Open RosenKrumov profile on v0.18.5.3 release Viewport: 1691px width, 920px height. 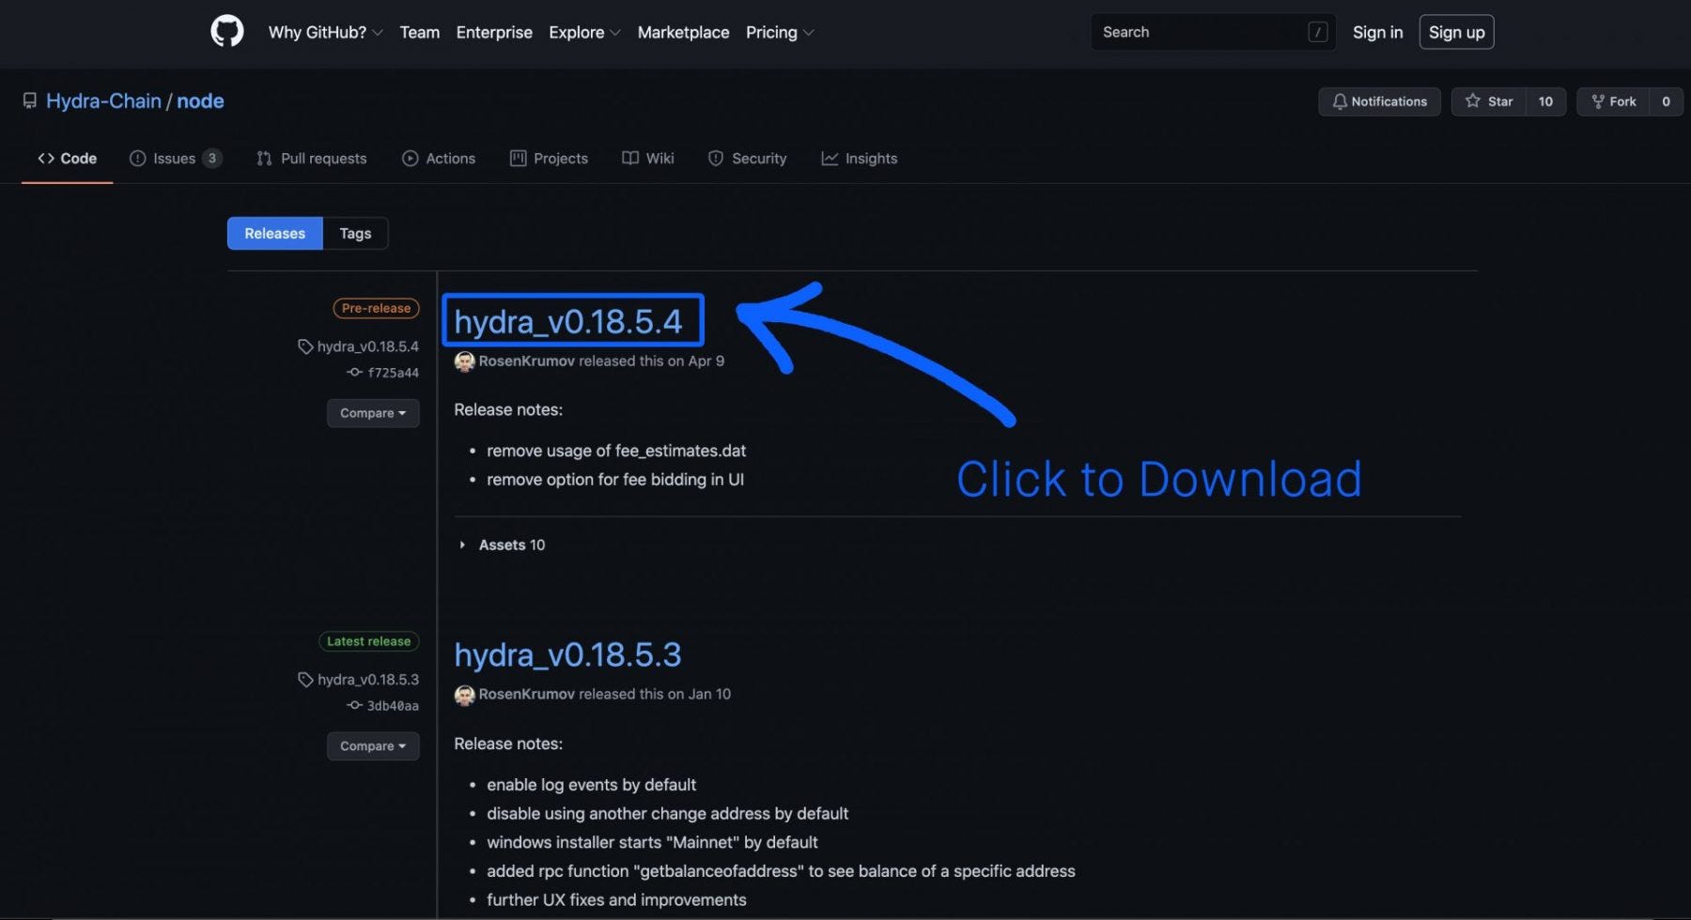tap(526, 695)
